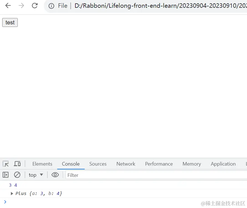
Task: Click the console log line '3 4'
Action: tap(13, 185)
